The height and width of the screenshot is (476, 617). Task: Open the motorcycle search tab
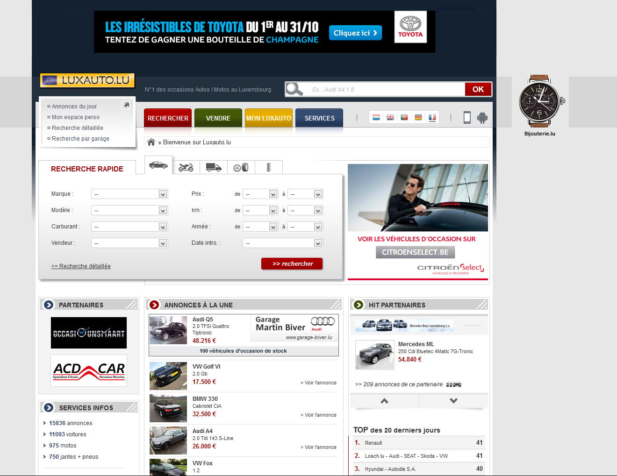pyautogui.click(x=186, y=167)
